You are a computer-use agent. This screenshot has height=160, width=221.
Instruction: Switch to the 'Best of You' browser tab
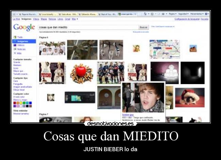point(107,14)
